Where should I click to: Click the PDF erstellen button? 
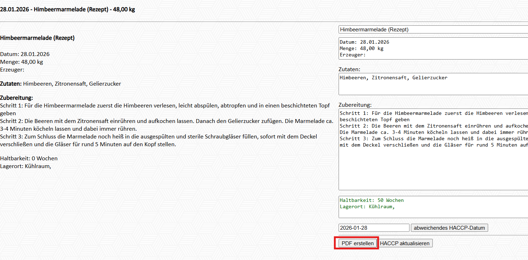tap(357, 243)
